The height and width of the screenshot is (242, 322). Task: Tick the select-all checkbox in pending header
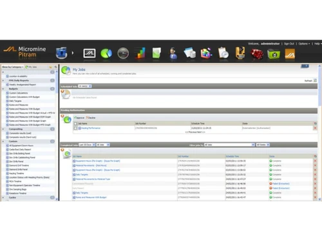click(x=75, y=124)
